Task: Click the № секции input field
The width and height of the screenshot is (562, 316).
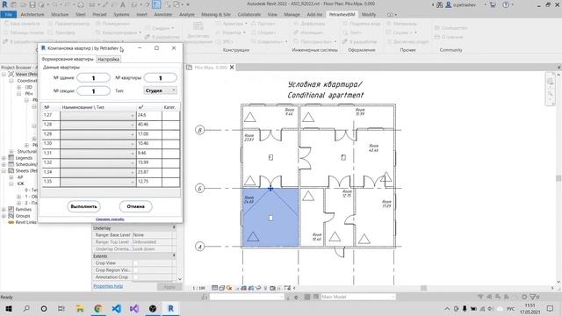Action: point(94,91)
